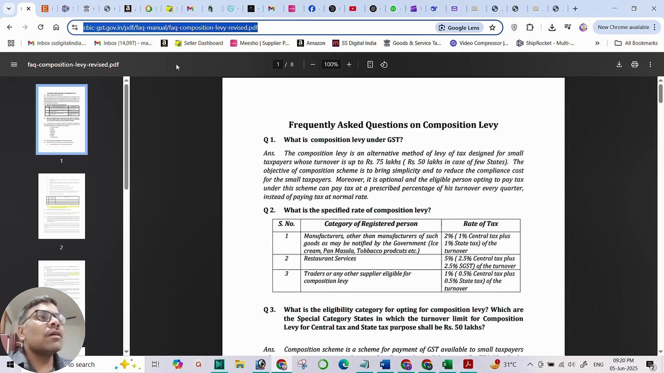Open Chrome downloads icon

[x=552, y=27]
